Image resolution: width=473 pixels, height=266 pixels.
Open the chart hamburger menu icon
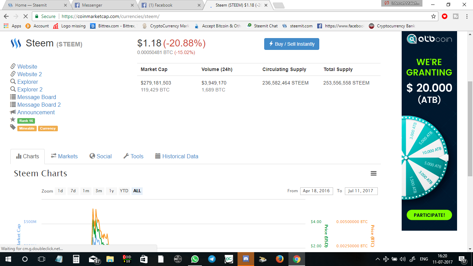tap(374, 174)
